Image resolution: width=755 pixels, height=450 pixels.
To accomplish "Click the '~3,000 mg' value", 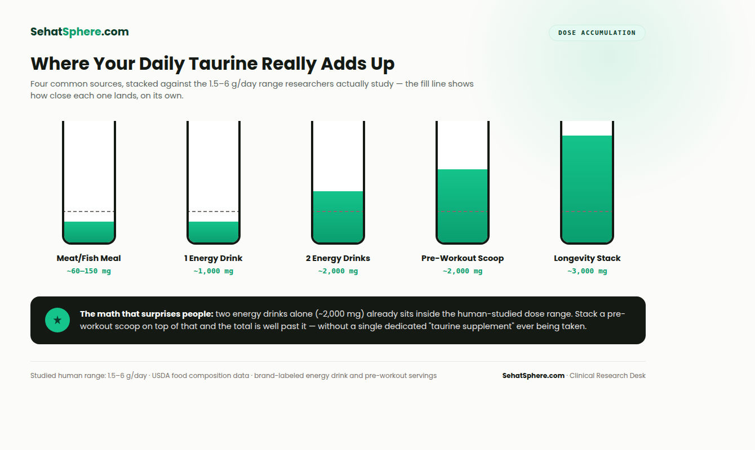I will 587,271.
